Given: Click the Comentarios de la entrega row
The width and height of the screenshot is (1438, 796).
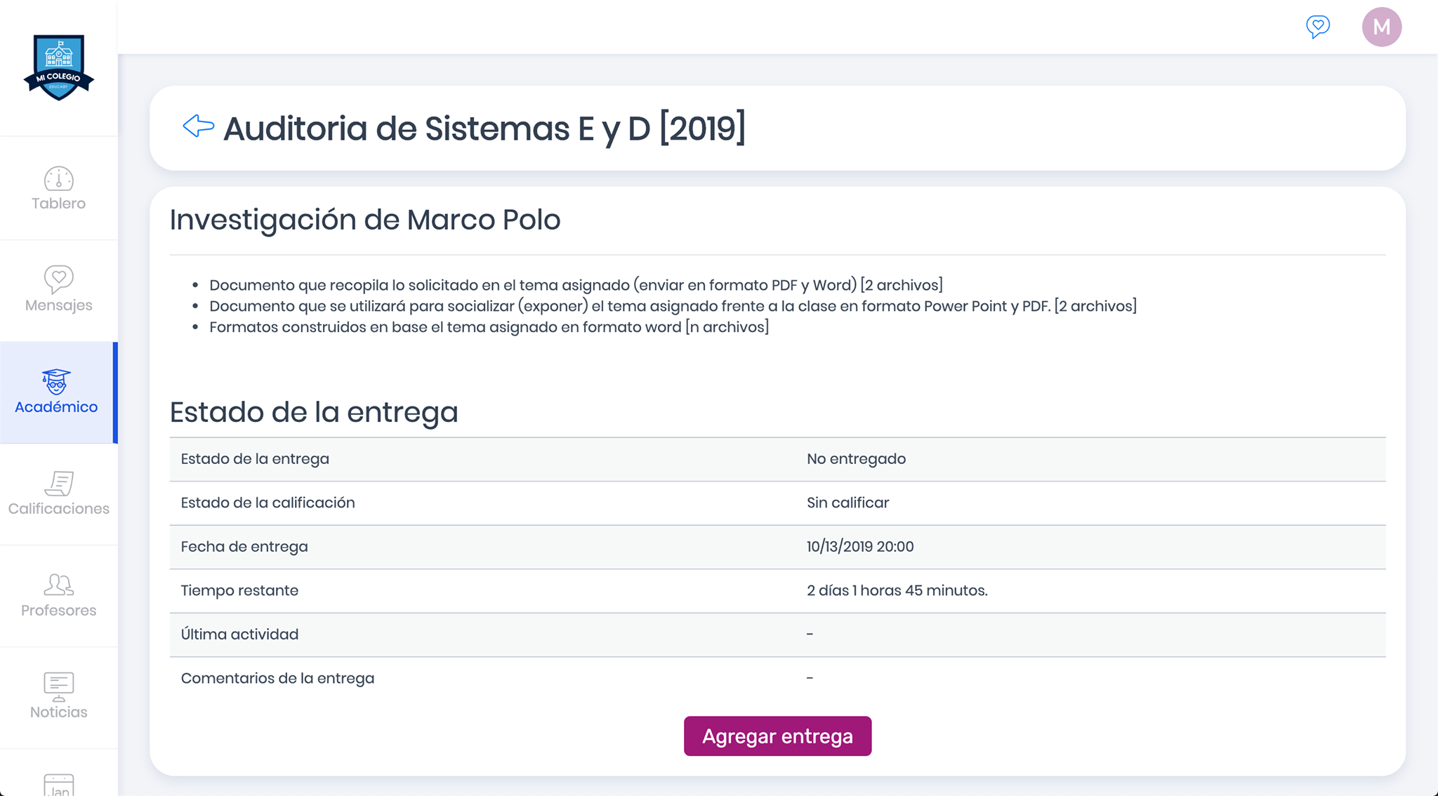Looking at the screenshot, I should click(x=277, y=677).
